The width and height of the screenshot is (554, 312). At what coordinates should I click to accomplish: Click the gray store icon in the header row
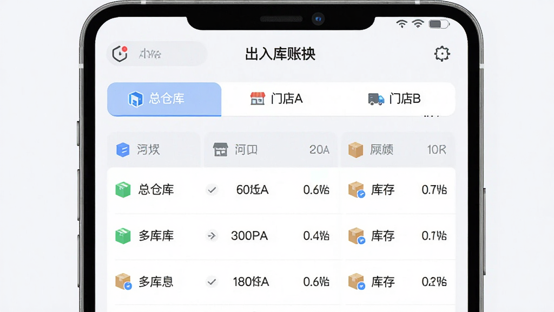(x=221, y=149)
